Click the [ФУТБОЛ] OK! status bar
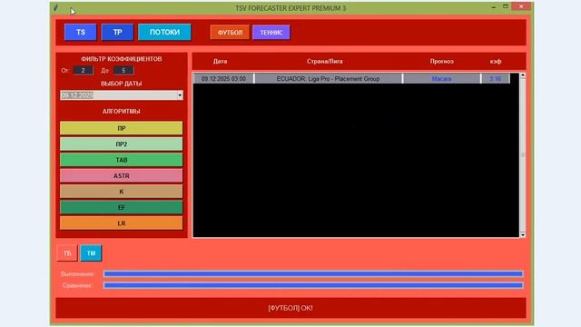The height and width of the screenshot is (327, 581). (x=290, y=308)
